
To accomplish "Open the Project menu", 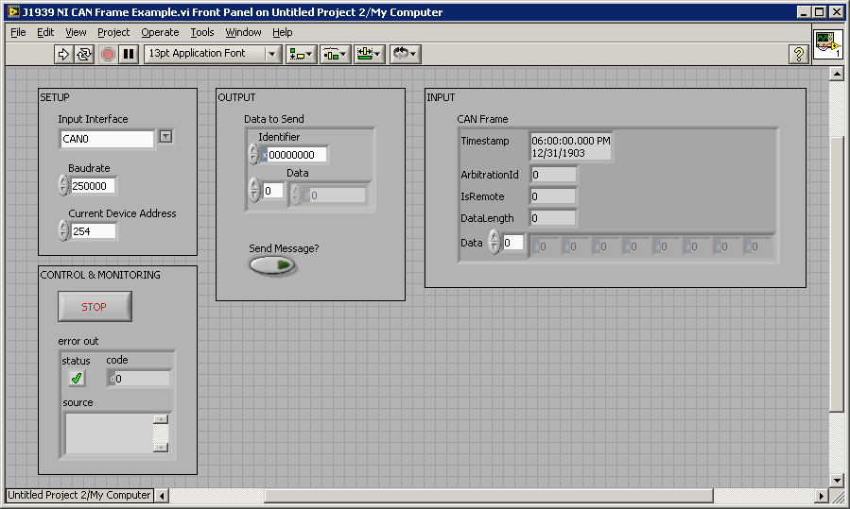I will coord(113,32).
